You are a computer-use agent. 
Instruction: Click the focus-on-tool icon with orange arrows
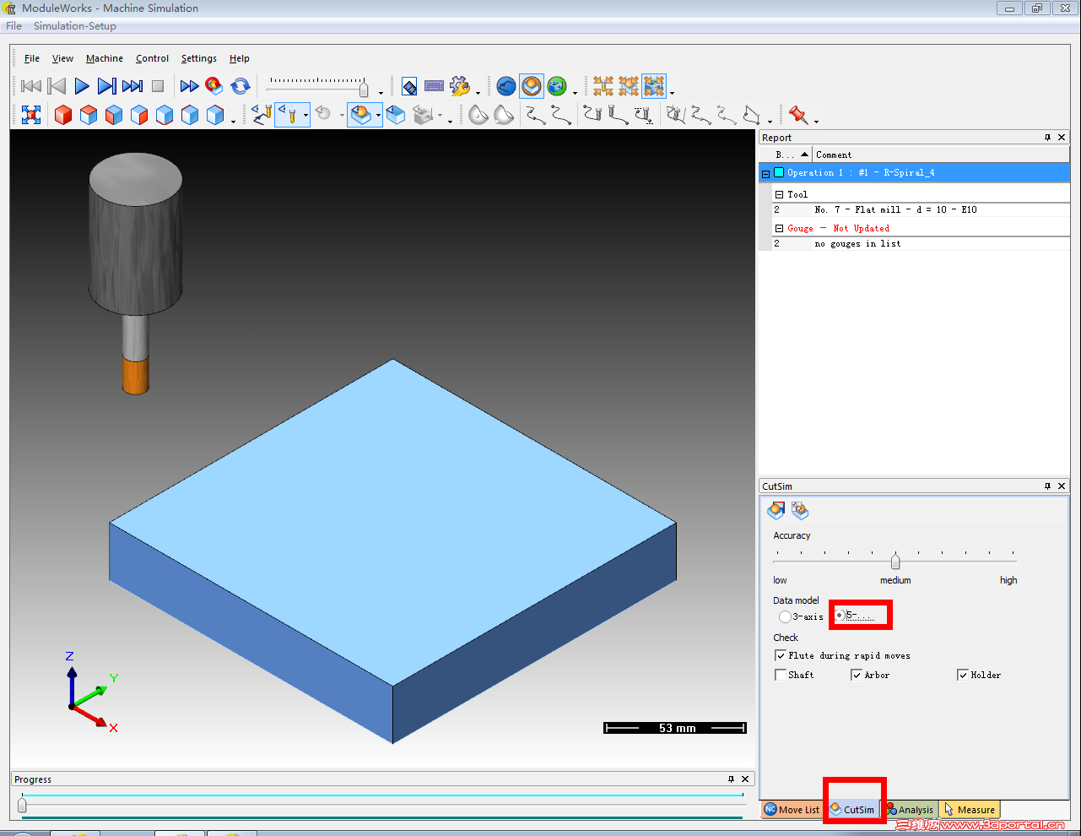(603, 86)
